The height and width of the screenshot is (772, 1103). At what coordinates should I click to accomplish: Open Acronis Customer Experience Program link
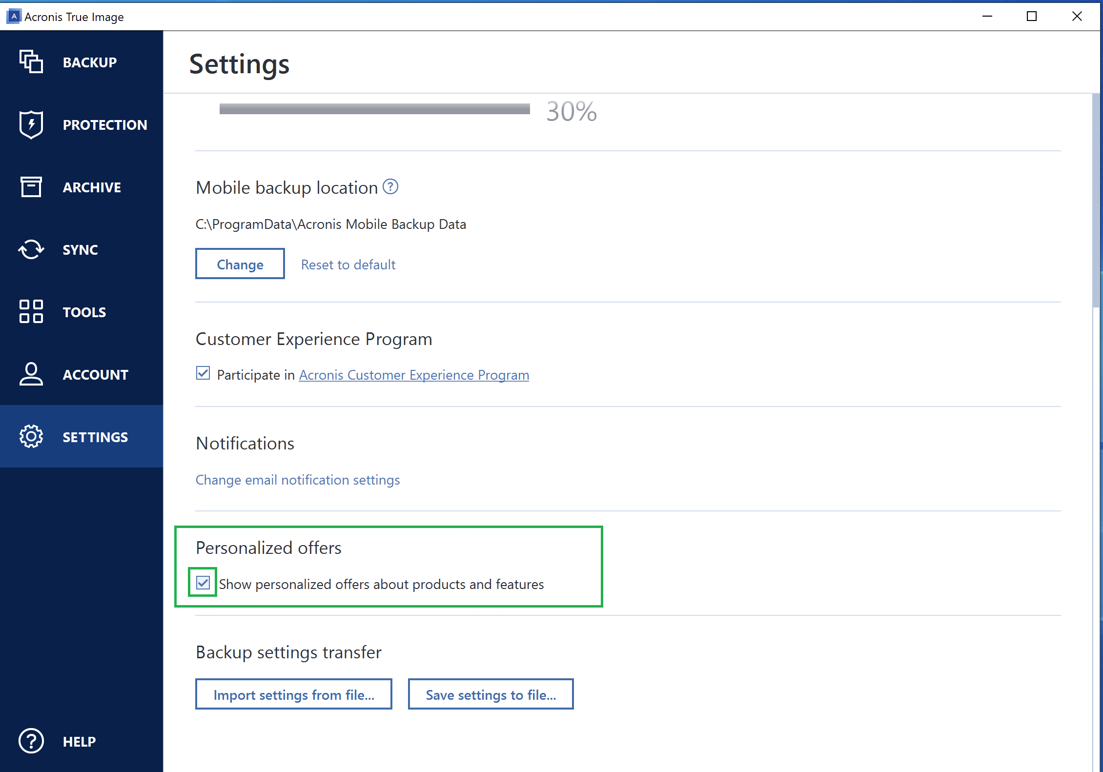pyautogui.click(x=413, y=375)
